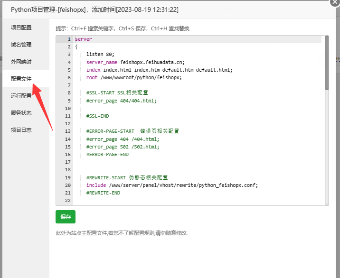Click the #SSL-END comment line

97,116
